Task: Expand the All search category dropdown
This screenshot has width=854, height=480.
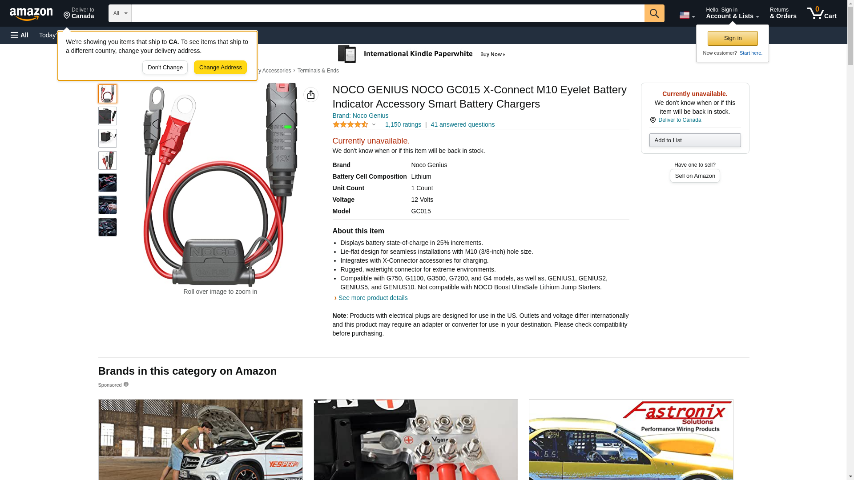Action: 120,13
